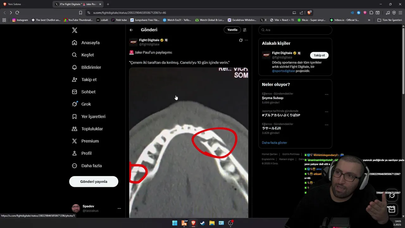This screenshot has height=228, width=405.
Task: Click the bookmark icon in address bar
Action: coord(80,13)
